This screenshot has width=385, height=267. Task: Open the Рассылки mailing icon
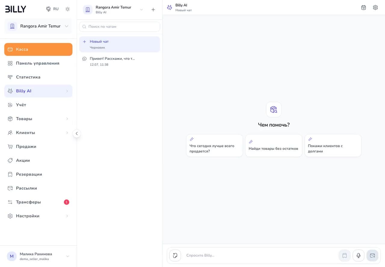coord(10,188)
